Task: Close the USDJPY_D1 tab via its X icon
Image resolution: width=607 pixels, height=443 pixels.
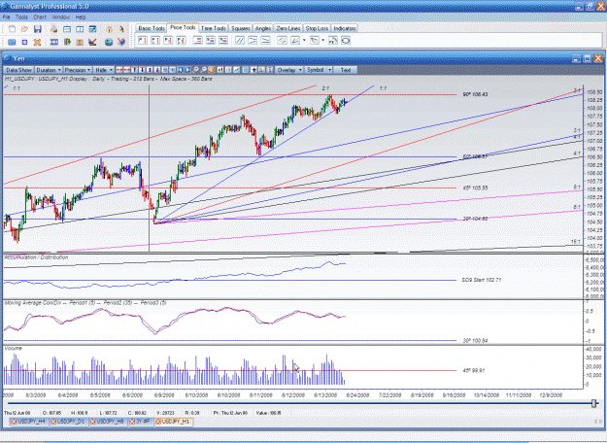Action: (x=53, y=422)
